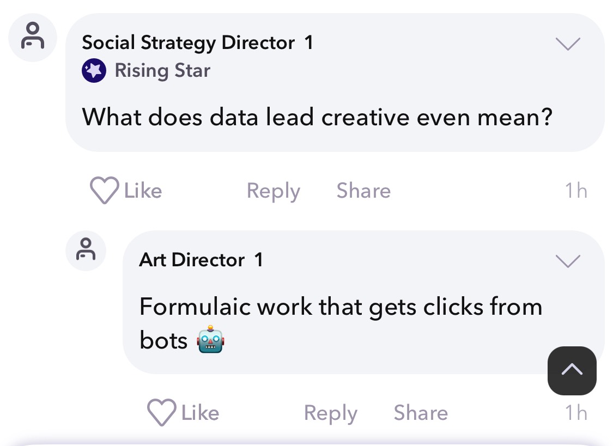The width and height of the screenshot is (613, 446).
Task: Like the Art Director's reply
Action: 183,413
